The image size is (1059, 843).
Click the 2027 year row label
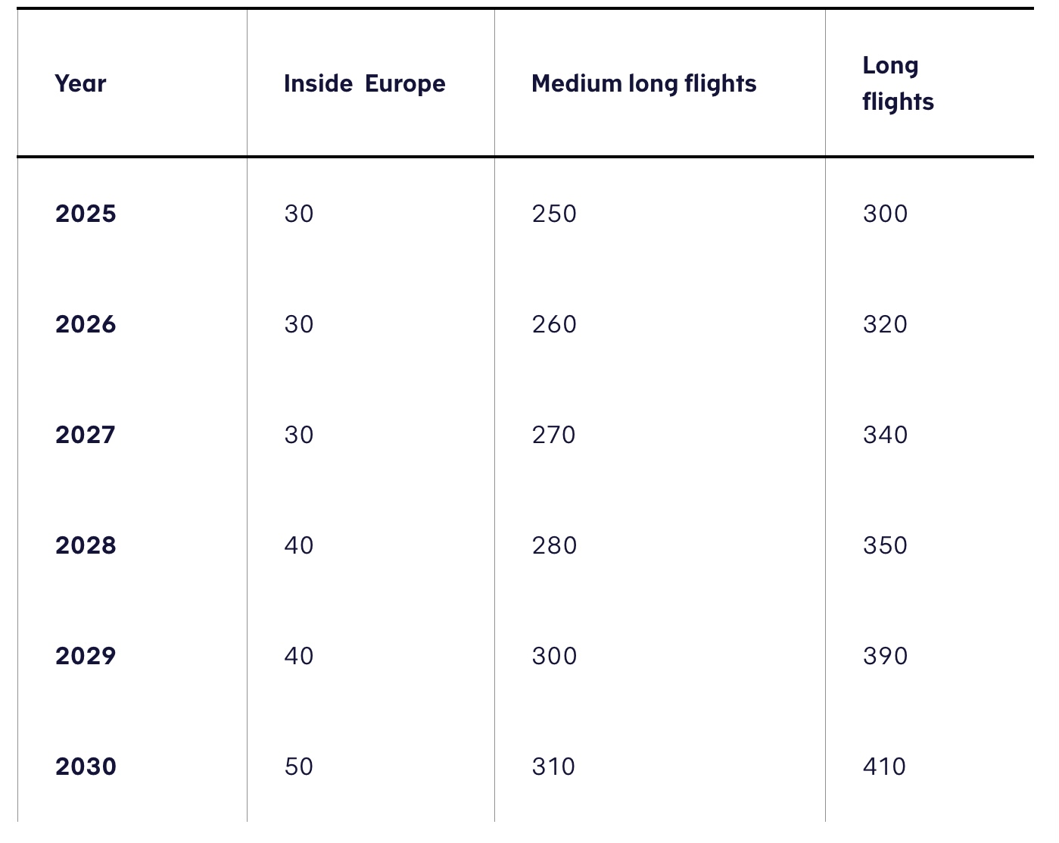(86, 435)
